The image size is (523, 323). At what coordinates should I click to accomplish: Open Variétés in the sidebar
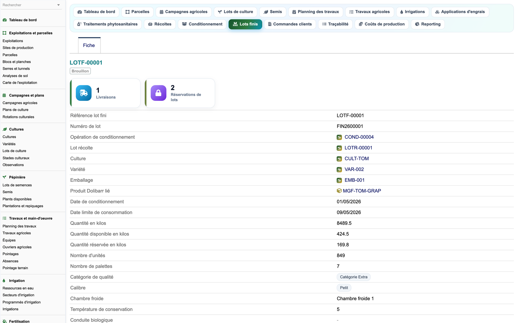click(9, 144)
